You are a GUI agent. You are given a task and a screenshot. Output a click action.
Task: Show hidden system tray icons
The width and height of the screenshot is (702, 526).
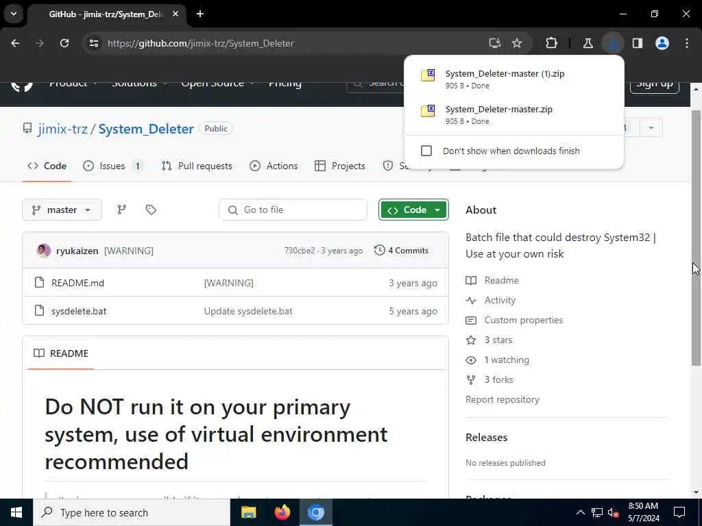(580, 512)
